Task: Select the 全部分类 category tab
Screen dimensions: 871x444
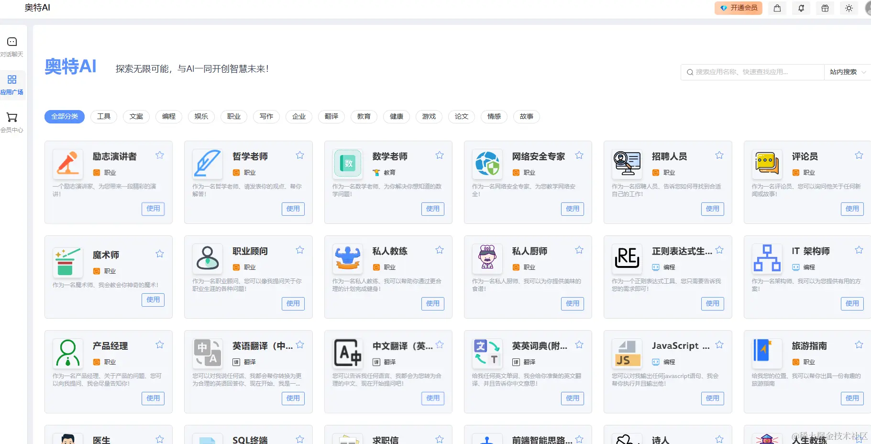Action: (x=65, y=117)
